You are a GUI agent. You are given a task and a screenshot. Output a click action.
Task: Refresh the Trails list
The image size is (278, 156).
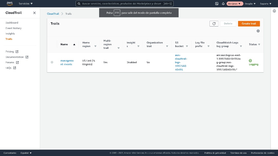tap(214, 24)
